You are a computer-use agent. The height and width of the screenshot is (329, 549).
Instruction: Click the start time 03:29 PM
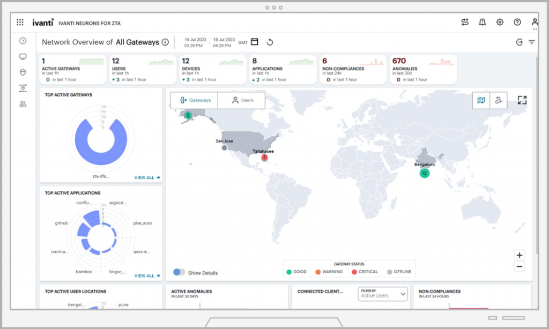[x=193, y=46]
